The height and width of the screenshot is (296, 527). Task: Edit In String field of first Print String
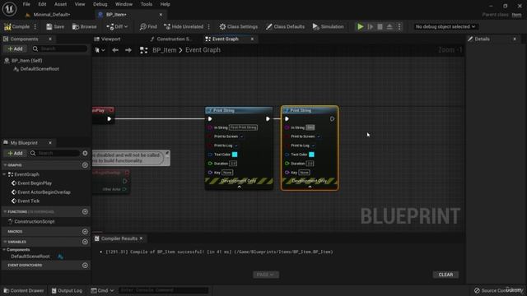(x=244, y=127)
